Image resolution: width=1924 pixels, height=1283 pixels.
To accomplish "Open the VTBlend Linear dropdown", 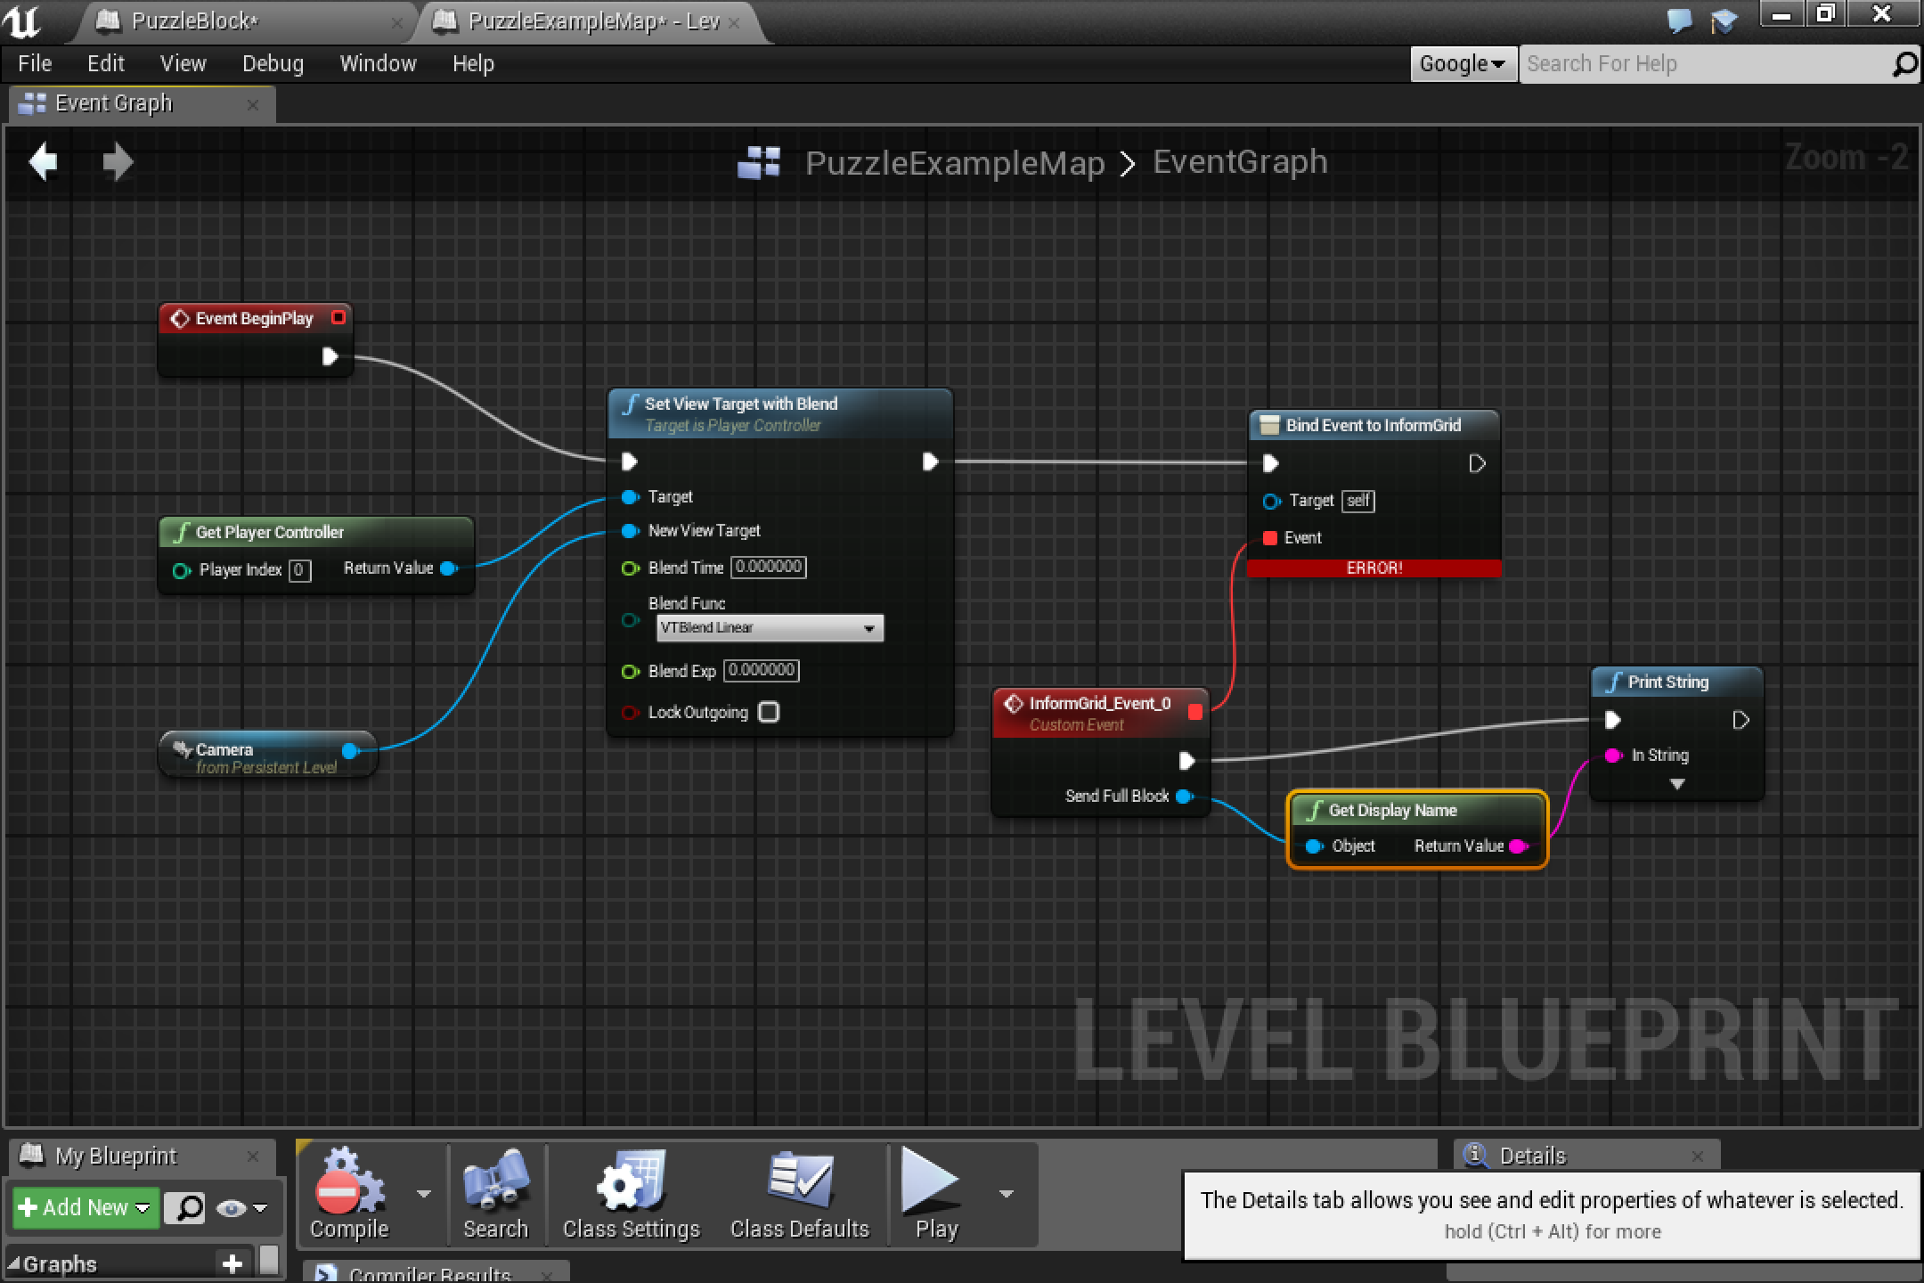I will [x=770, y=627].
